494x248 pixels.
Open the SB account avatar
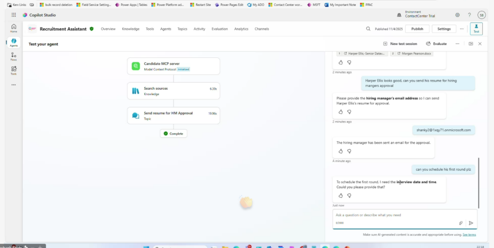point(481,15)
